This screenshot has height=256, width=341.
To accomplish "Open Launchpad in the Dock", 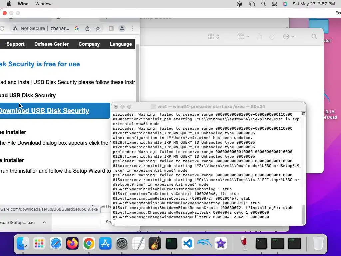I will coord(39,243).
